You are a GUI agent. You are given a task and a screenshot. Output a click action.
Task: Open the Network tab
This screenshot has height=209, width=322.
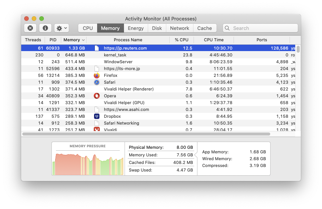pos(180,28)
